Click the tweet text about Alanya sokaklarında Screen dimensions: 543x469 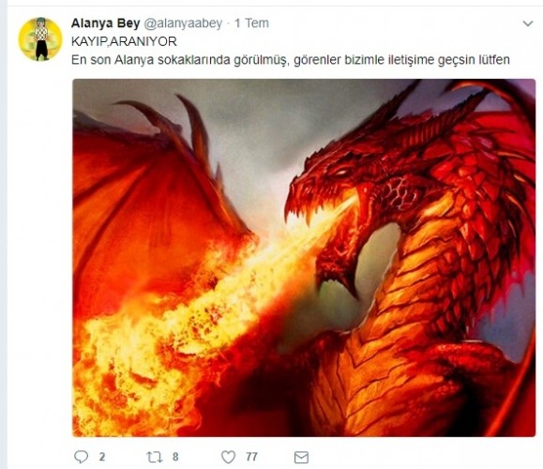point(291,60)
